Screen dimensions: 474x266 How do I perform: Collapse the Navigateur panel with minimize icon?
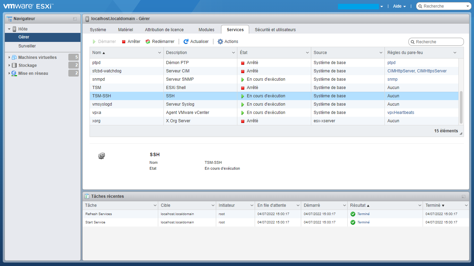pos(75,19)
